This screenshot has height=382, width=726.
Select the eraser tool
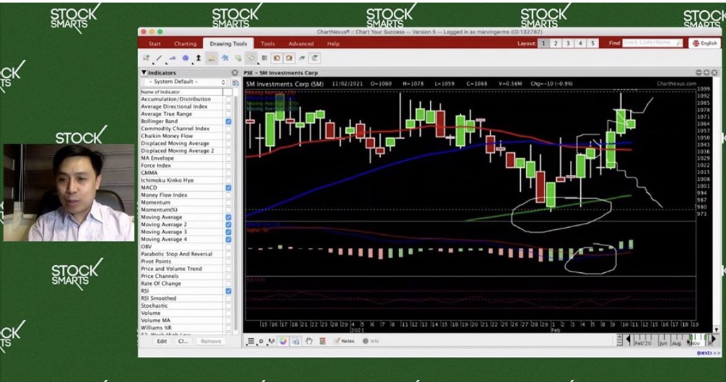(302, 58)
